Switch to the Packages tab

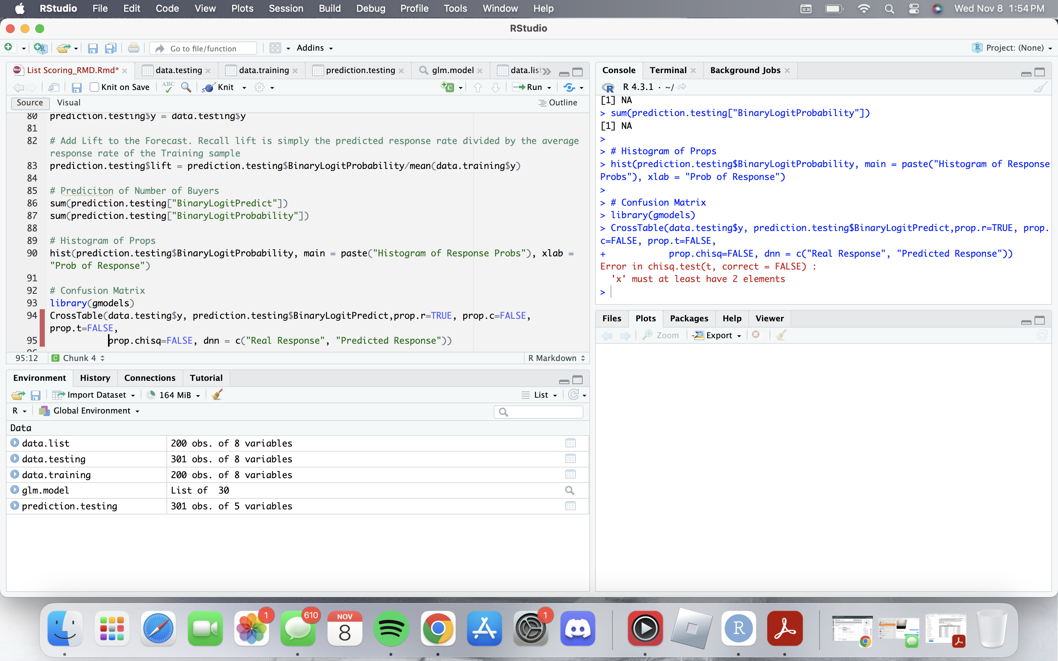[x=688, y=318]
